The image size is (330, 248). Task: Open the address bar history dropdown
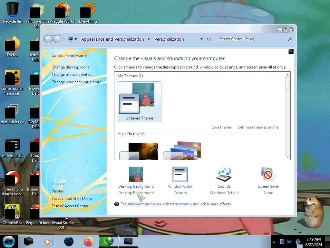(x=201, y=39)
